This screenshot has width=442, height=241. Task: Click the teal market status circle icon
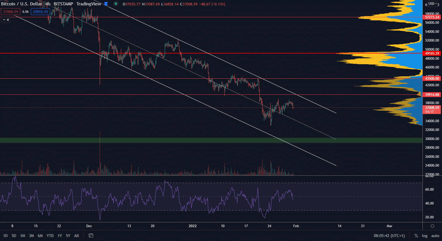116,4
